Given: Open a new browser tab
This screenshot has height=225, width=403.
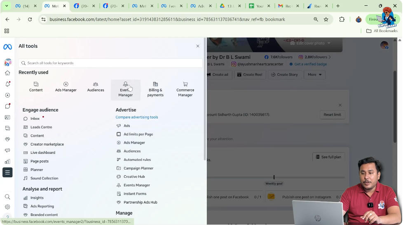Looking at the screenshot, I should pyautogui.click(x=338, y=6).
